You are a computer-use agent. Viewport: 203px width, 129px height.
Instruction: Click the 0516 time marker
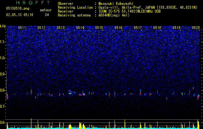(x=118, y=28)
